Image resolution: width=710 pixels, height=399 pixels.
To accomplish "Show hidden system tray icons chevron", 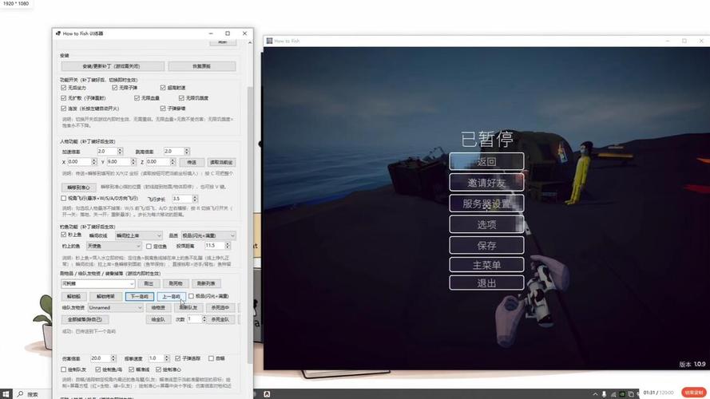I will pos(595,394).
